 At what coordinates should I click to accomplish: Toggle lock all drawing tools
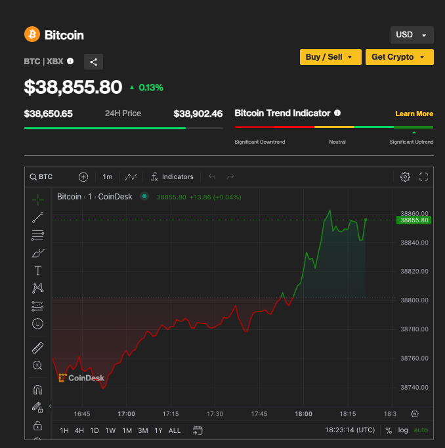[x=37, y=426]
